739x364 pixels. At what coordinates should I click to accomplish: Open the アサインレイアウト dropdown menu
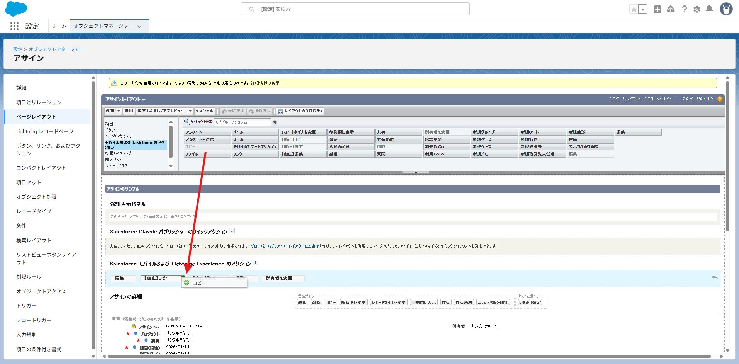pyautogui.click(x=125, y=99)
